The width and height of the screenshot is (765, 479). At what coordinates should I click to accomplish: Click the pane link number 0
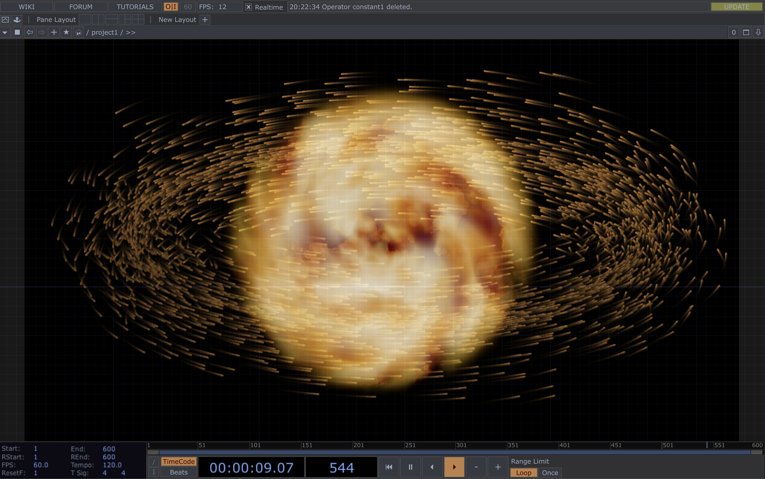[x=733, y=32]
